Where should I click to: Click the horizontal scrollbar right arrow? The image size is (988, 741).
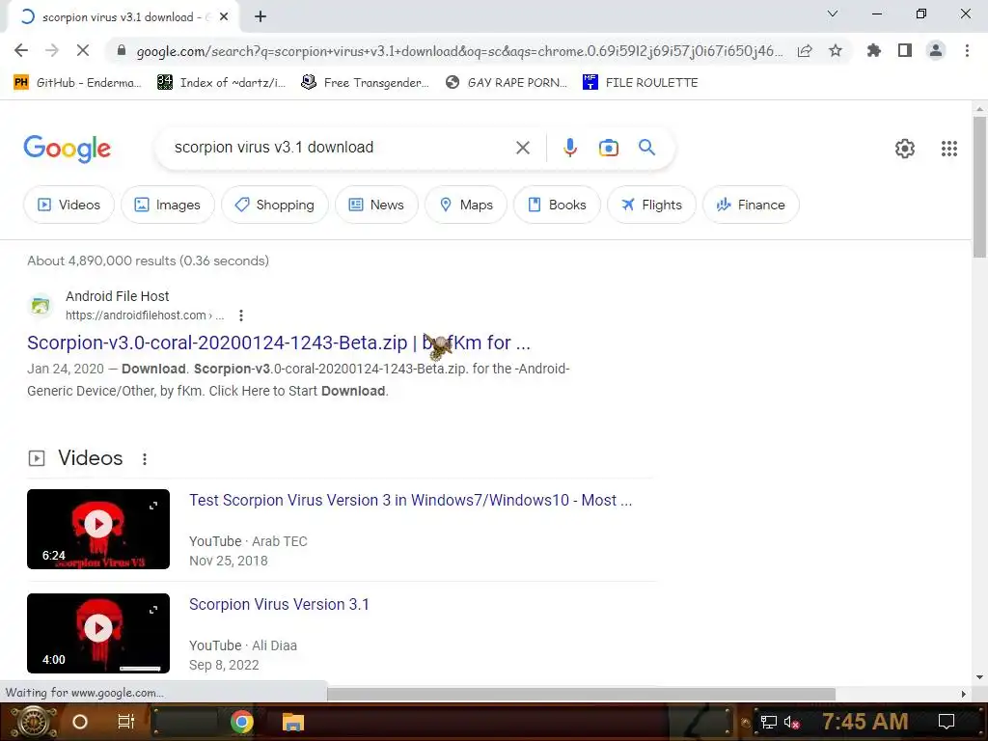[964, 694]
